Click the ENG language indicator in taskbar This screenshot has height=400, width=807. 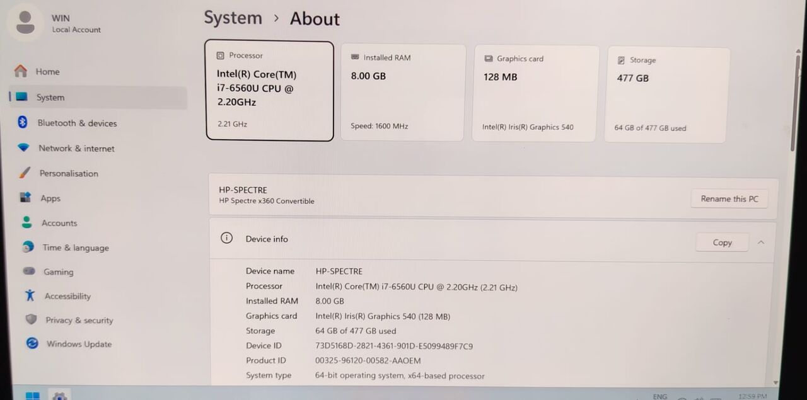[x=660, y=396]
